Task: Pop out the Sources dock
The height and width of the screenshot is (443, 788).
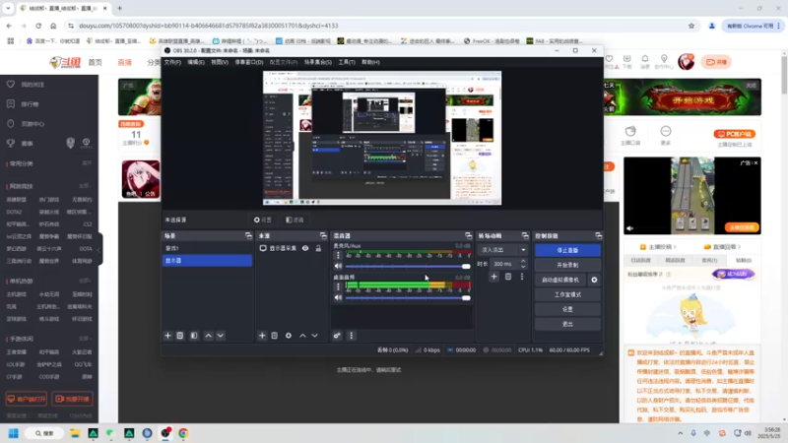Action: [323, 235]
